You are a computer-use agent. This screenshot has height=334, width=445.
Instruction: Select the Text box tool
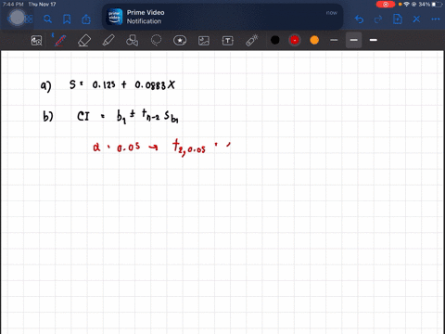tap(228, 41)
